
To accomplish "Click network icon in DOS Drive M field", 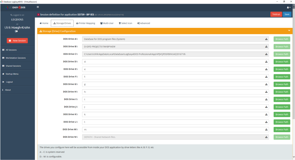I will pyautogui.click(x=266, y=130).
